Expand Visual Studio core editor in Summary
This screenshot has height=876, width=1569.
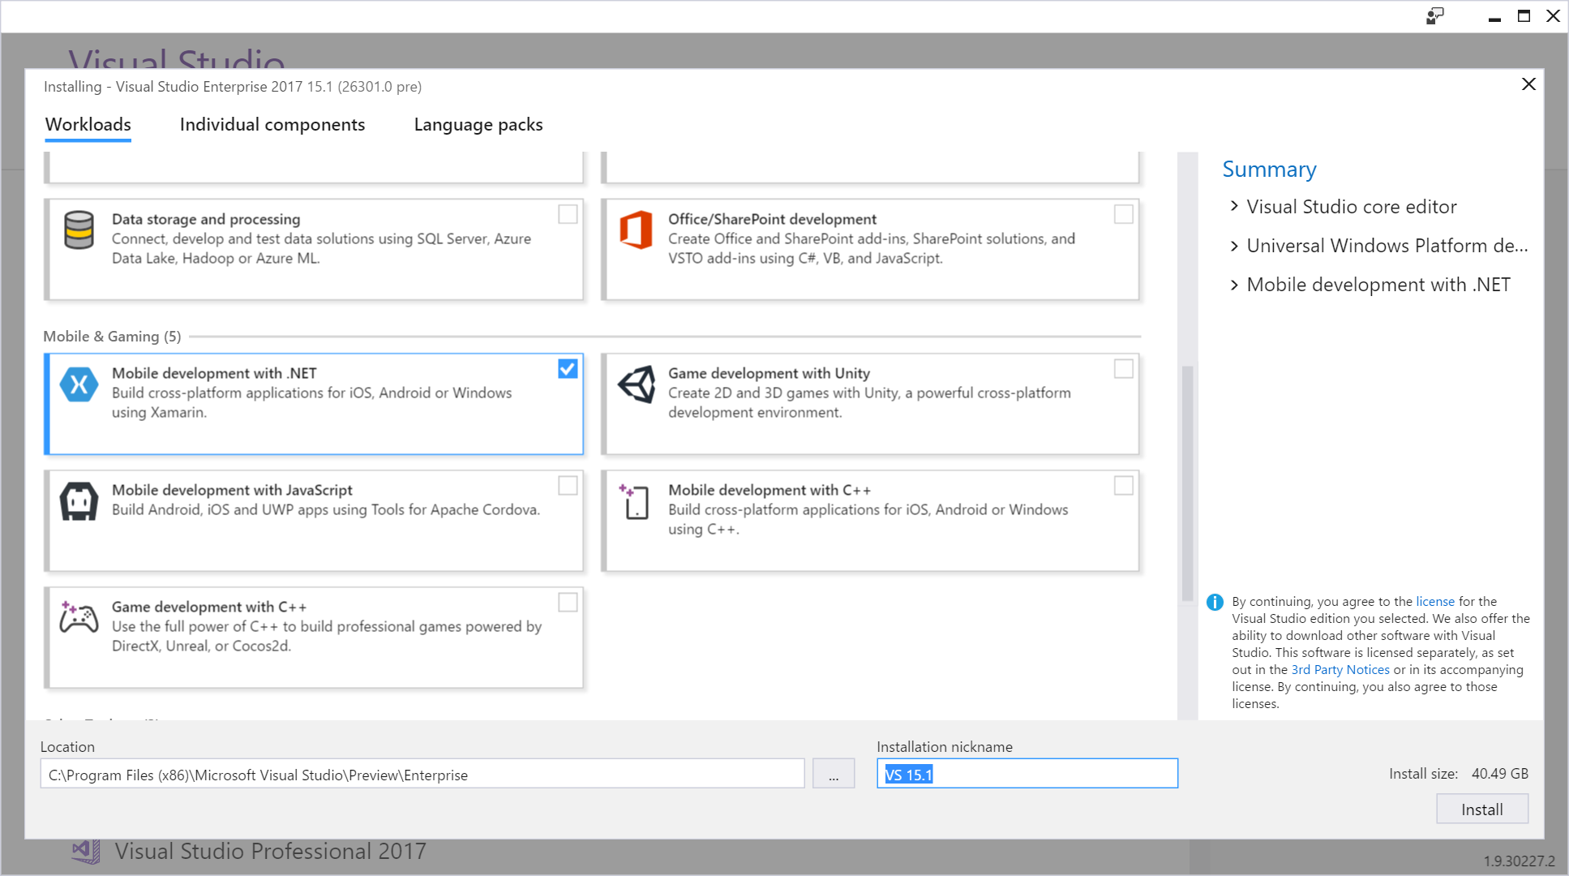1235,207
